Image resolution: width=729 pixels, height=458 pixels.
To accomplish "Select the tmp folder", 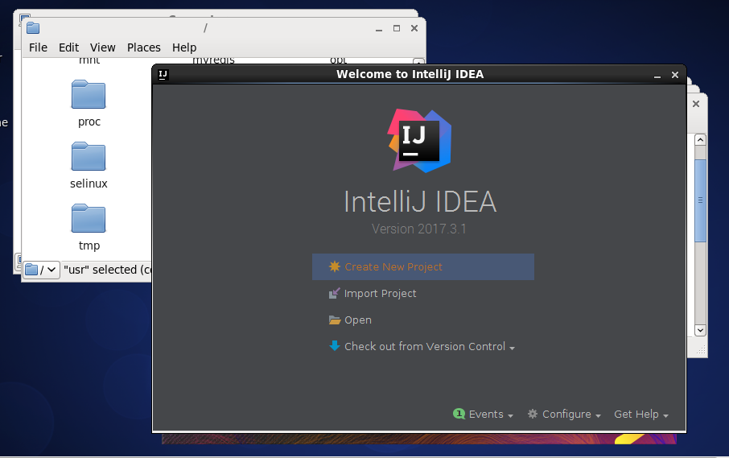I will pyautogui.click(x=89, y=227).
